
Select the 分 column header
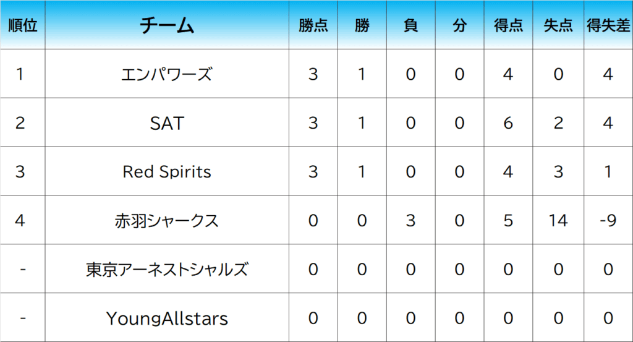click(x=459, y=25)
